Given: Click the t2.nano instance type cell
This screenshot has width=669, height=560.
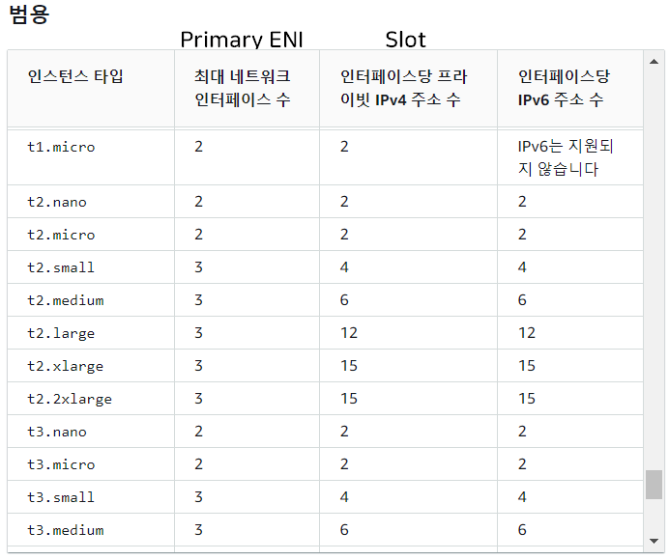Looking at the screenshot, I should pyautogui.click(x=57, y=202).
